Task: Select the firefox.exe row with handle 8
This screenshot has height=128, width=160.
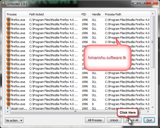Action: tap(78, 104)
